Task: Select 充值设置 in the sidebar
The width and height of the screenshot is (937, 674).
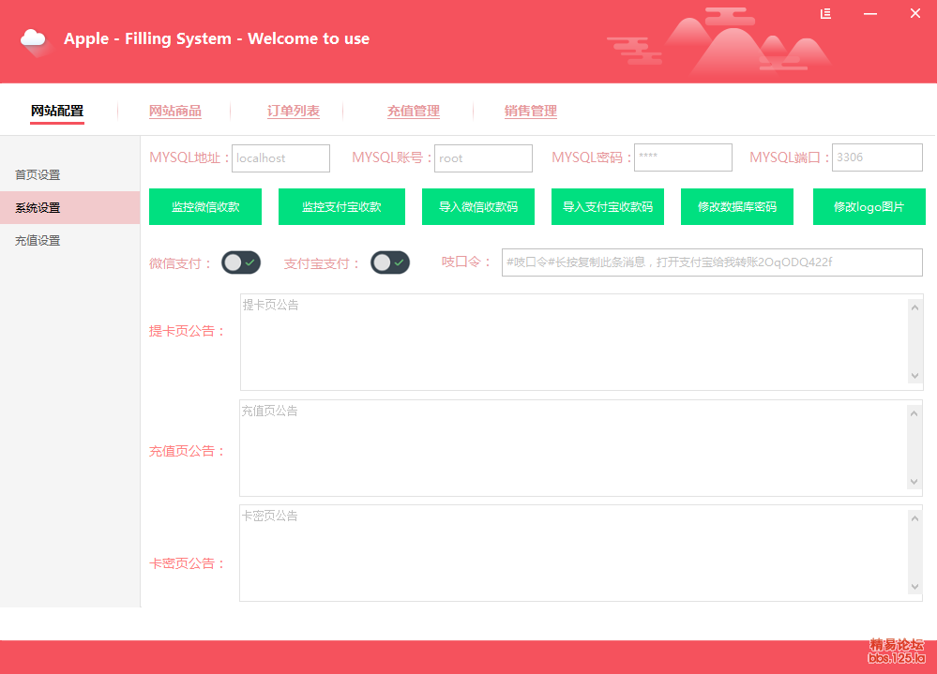Action: click(38, 241)
